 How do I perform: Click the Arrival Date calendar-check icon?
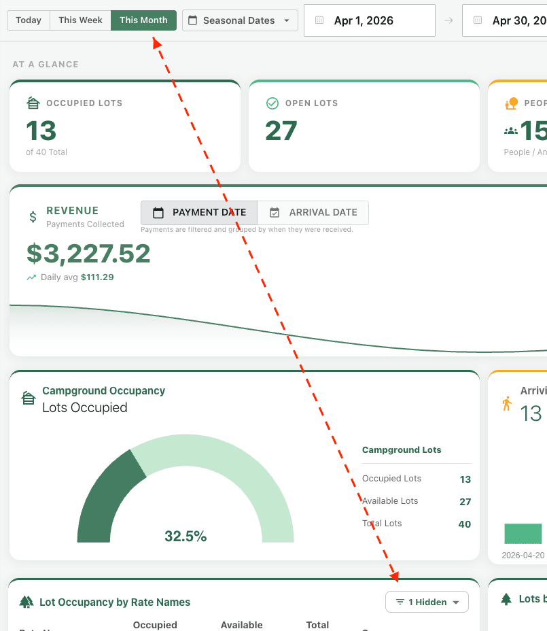275,212
